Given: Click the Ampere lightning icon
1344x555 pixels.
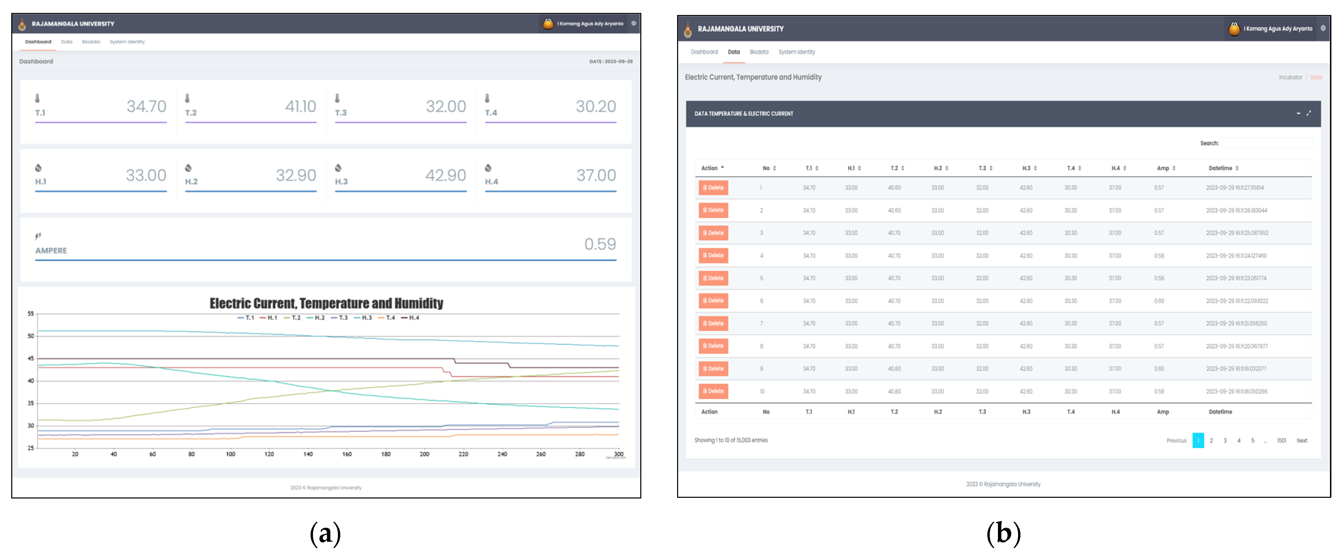Looking at the screenshot, I should (x=38, y=236).
